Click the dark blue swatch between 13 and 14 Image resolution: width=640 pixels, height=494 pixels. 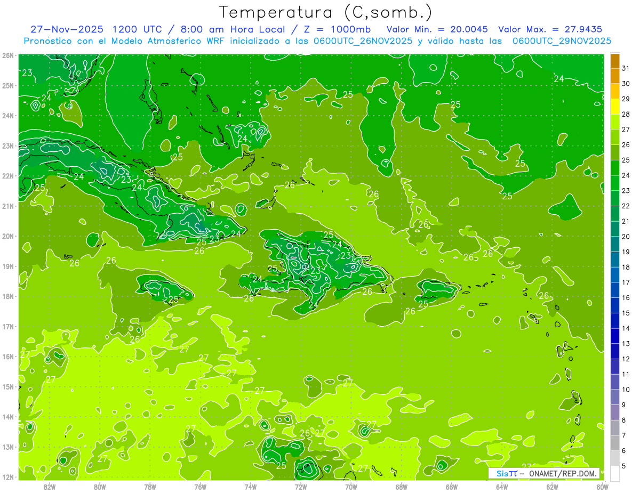click(615, 336)
